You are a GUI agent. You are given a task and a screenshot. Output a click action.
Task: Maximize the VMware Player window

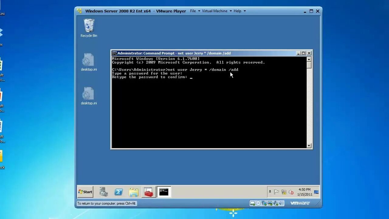pyautogui.click(x=311, y=11)
